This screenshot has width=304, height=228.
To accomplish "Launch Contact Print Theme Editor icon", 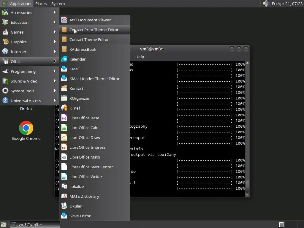I will (x=64, y=30).
